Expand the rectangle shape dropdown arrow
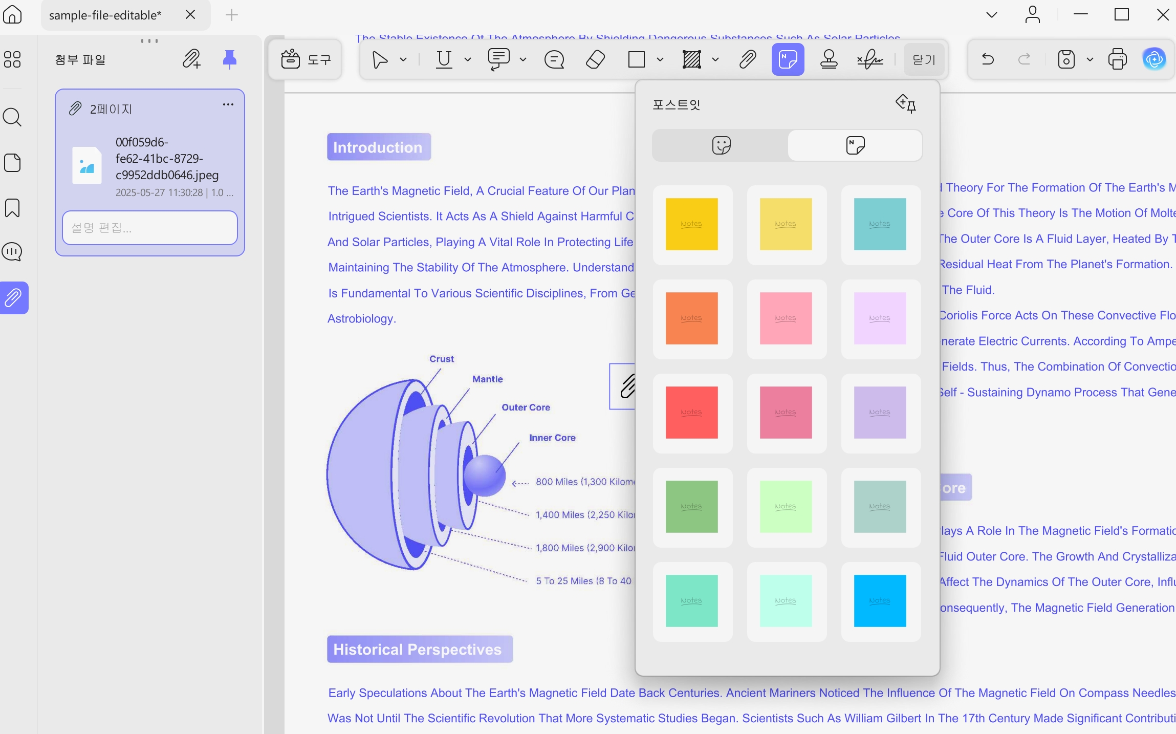The image size is (1176, 734). point(660,60)
